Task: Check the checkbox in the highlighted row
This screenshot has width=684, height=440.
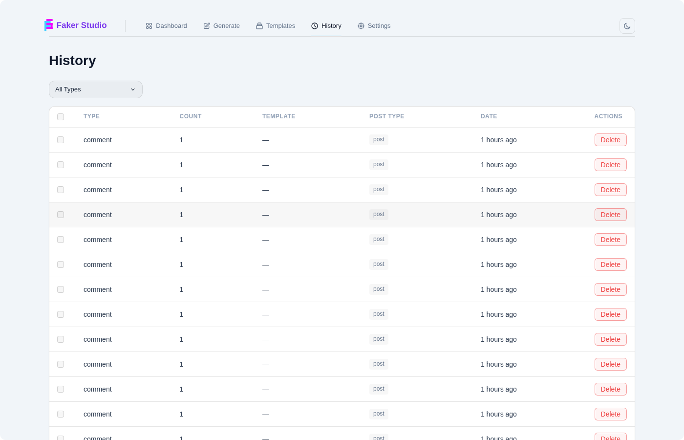Action: (61, 215)
